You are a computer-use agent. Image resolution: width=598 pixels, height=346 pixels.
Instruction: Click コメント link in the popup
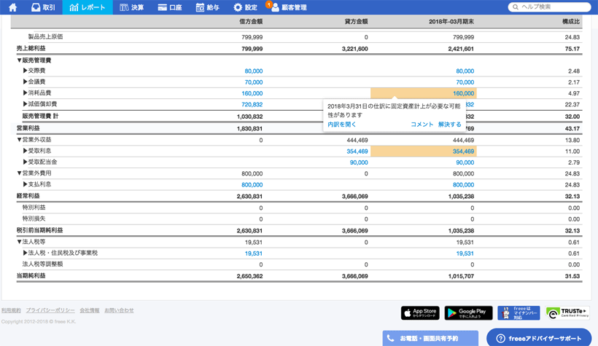[x=422, y=125]
